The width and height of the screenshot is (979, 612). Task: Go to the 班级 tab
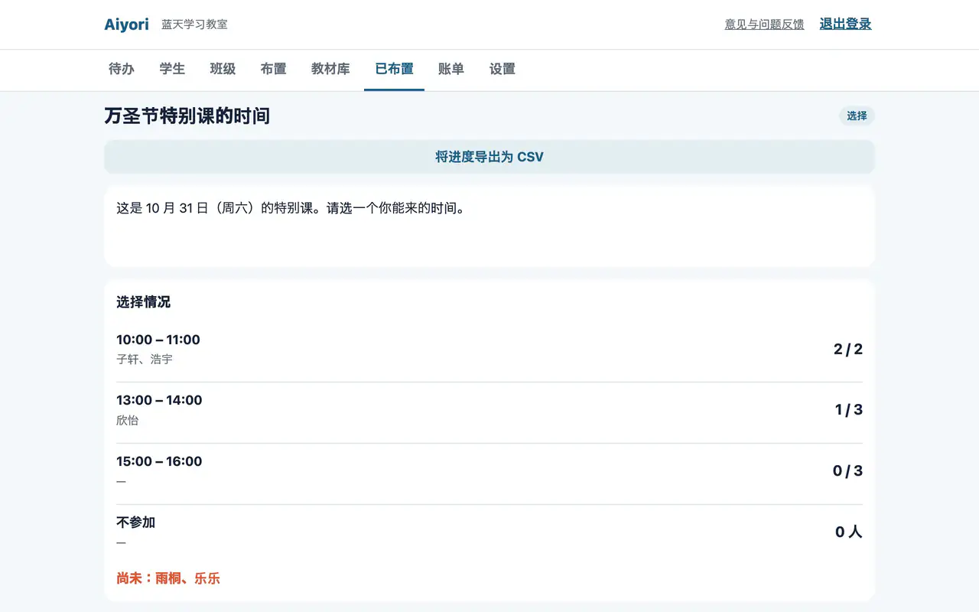click(x=223, y=69)
